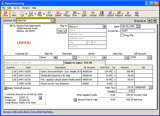Click the Freight link
This screenshot has height=116, width=160.
(111, 91)
